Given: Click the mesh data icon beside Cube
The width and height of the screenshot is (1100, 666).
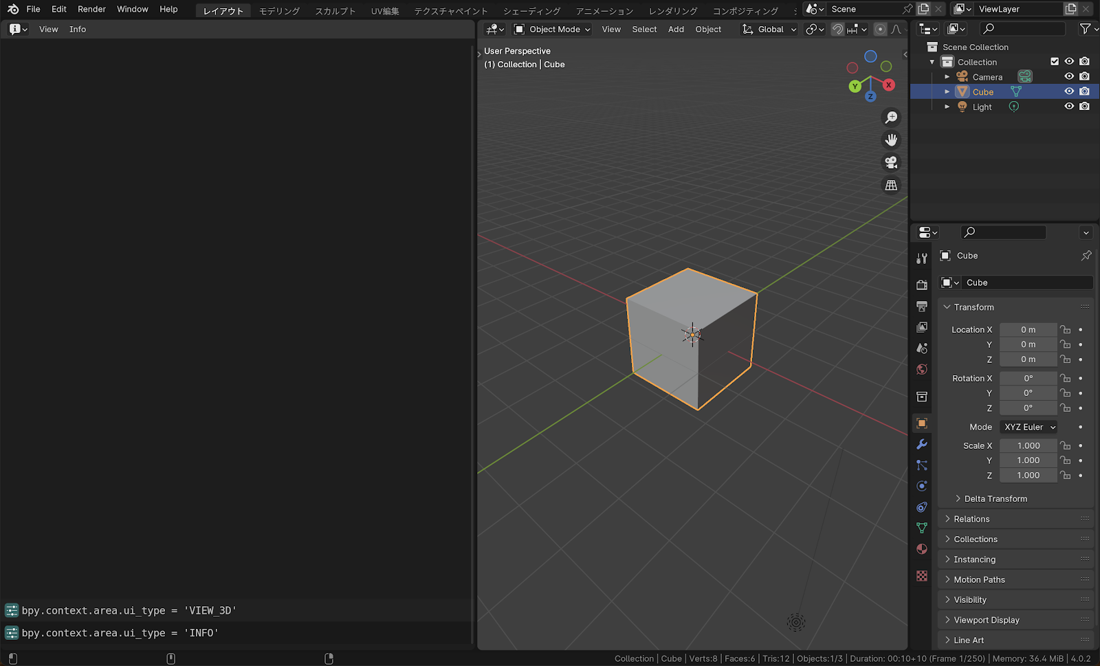Looking at the screenshot, I should point(1015,91).
